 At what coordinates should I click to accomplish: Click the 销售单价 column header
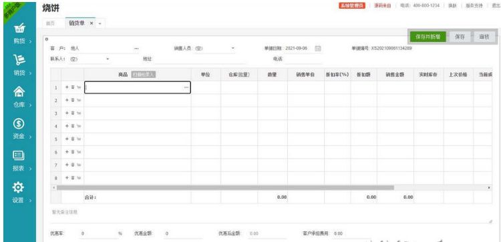pos(306,75)
